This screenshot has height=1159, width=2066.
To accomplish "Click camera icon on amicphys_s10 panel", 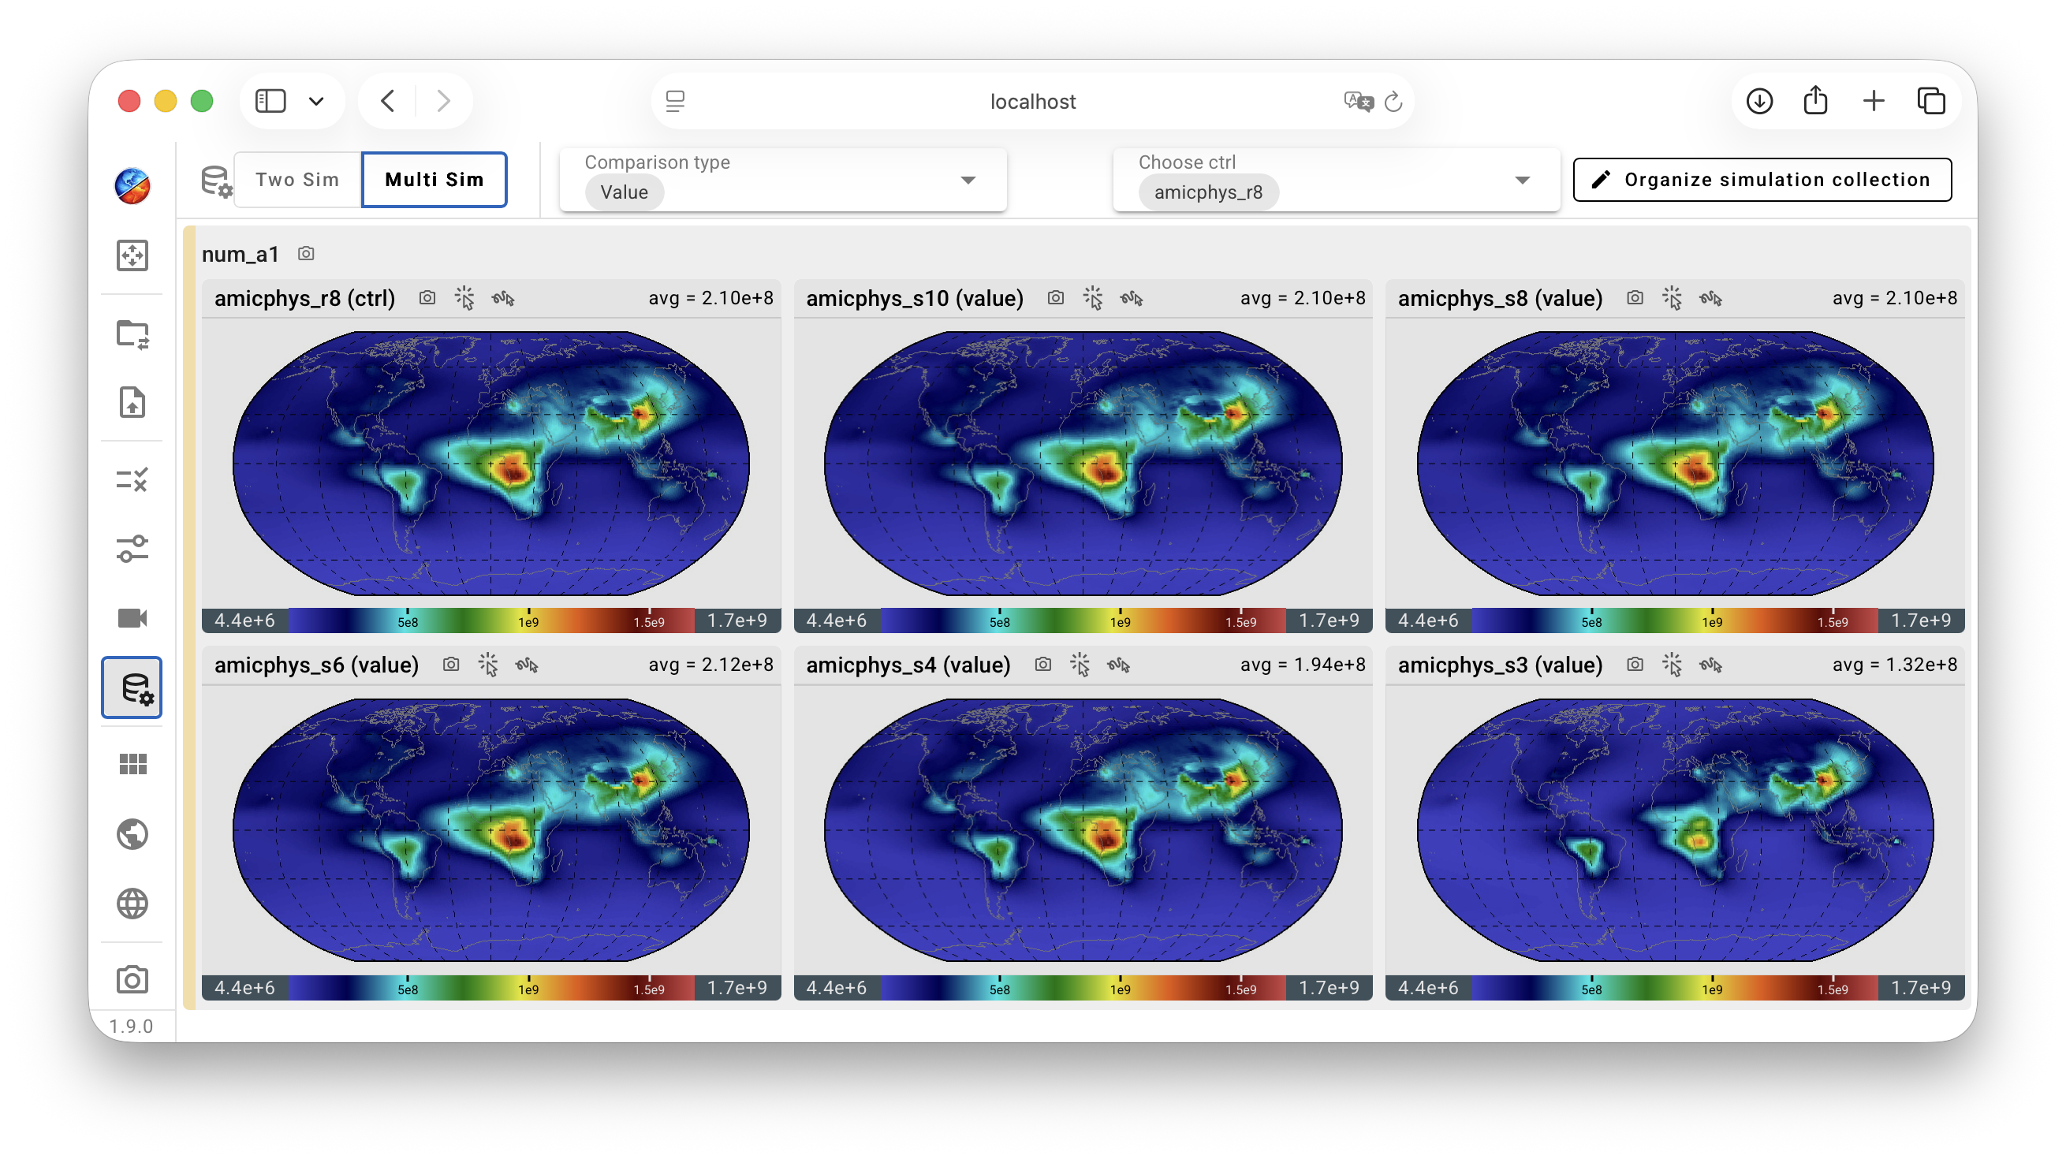I will click(x=1055, y=298).
